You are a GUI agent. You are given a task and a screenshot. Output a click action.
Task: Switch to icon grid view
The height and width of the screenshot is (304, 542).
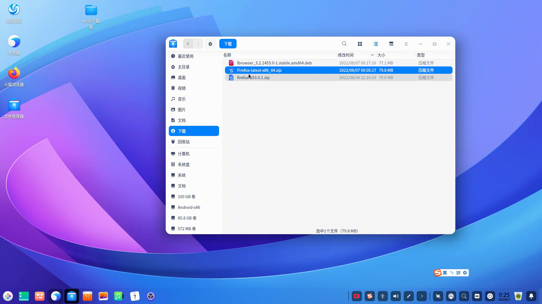pyautogui.click(x=360, y=44)
